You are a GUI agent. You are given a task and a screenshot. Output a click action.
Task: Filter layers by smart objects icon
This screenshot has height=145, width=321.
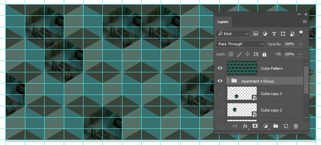292,34
